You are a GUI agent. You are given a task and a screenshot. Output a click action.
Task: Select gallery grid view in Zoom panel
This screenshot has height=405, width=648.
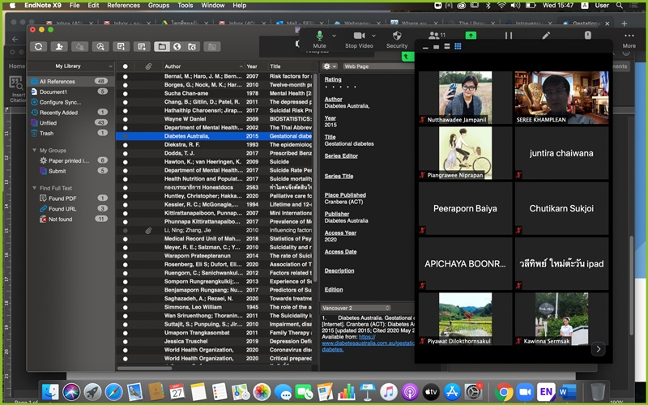click(458, 46)
